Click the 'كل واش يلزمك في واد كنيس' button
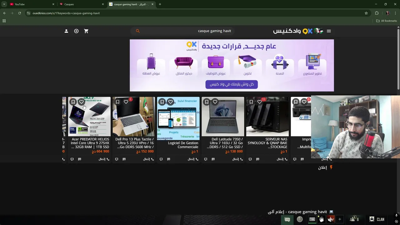Image resolution: width=400 pixels, height=225 pixels. click(232, 84)
